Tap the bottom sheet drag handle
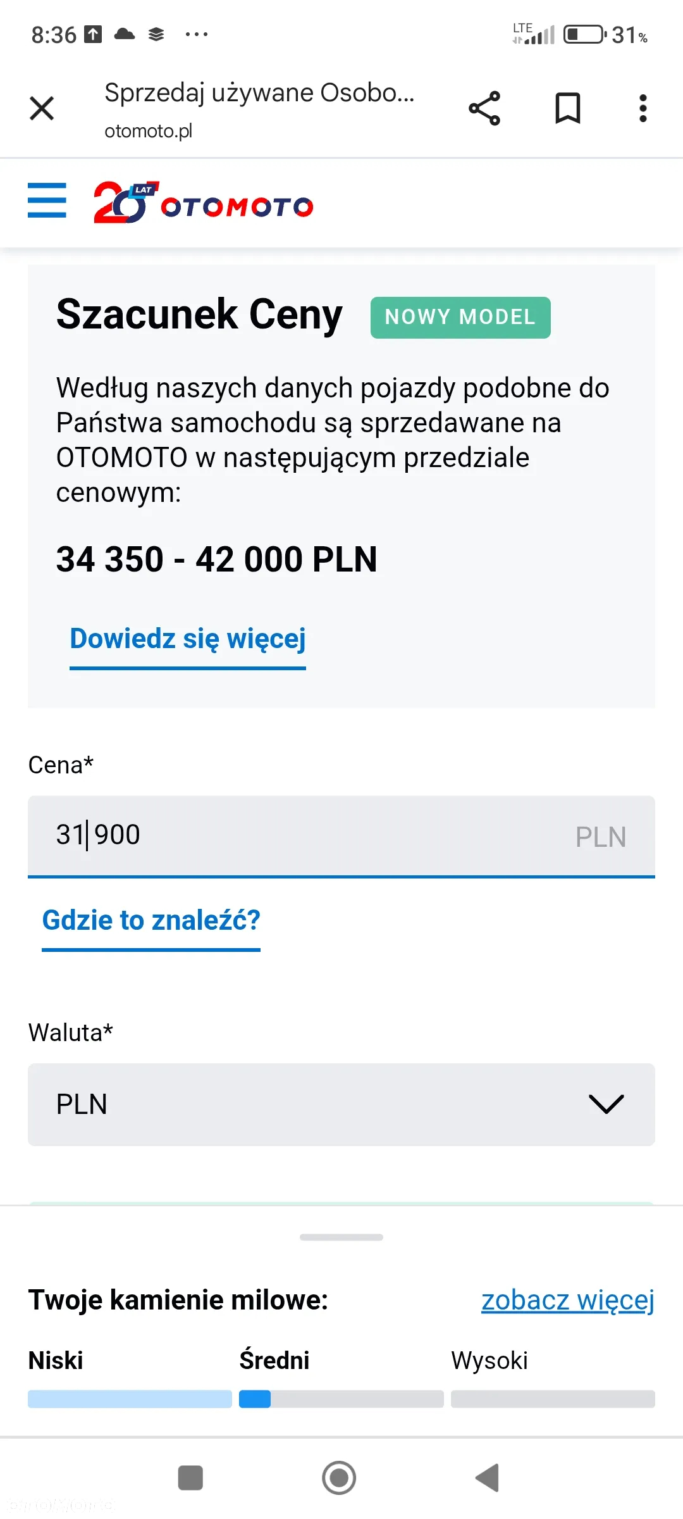Viewport: 683px width, 1519px height. click(x=341, y=1237)
